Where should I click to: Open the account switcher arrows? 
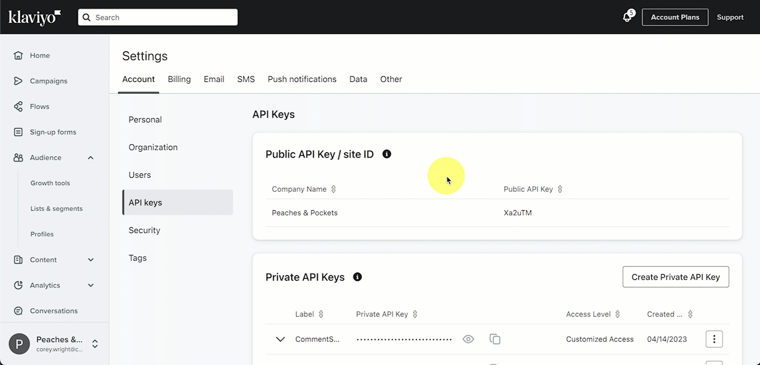pyautogui.click(x=95, y=344)
